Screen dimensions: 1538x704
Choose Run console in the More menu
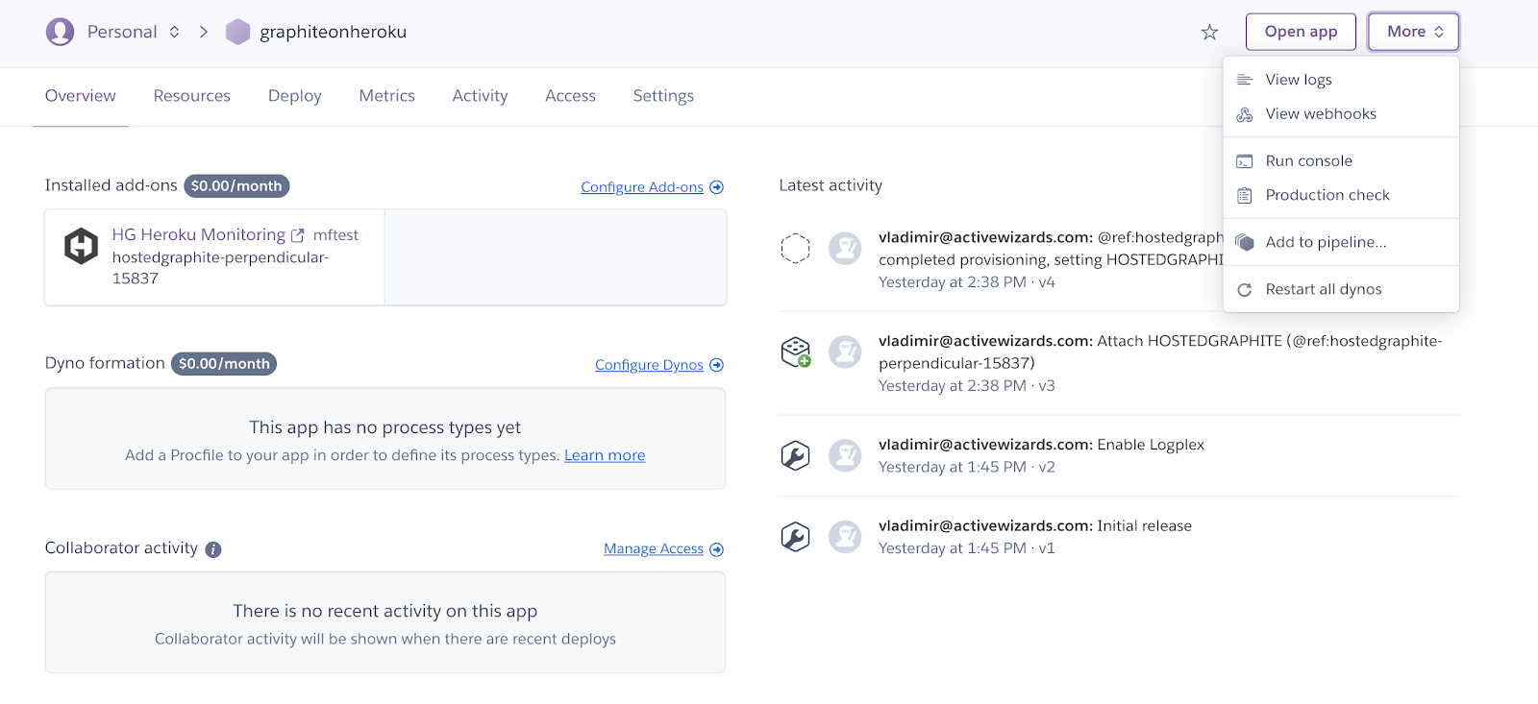pyautogui.click(x=1341, y=161)
